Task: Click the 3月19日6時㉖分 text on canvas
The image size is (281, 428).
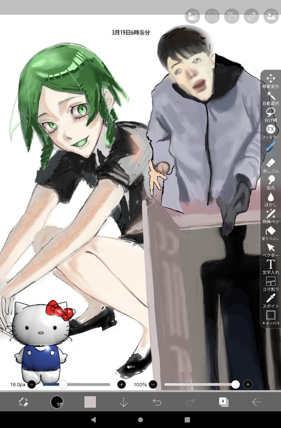Action: coord(131,32)
